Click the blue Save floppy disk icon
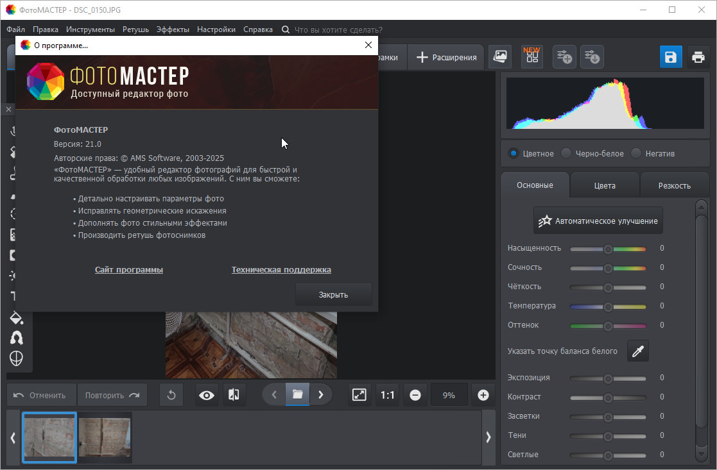Image resolution: width=717 pixels, height=470 pixels. tap(671, 57)
